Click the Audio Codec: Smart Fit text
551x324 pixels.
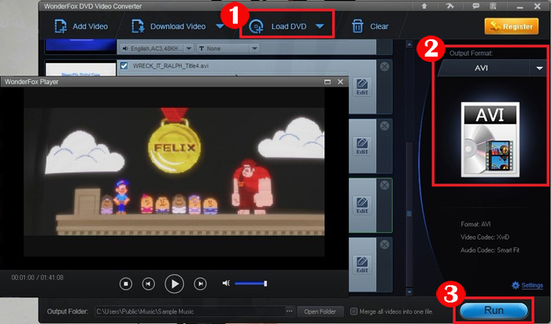point(490,250)
